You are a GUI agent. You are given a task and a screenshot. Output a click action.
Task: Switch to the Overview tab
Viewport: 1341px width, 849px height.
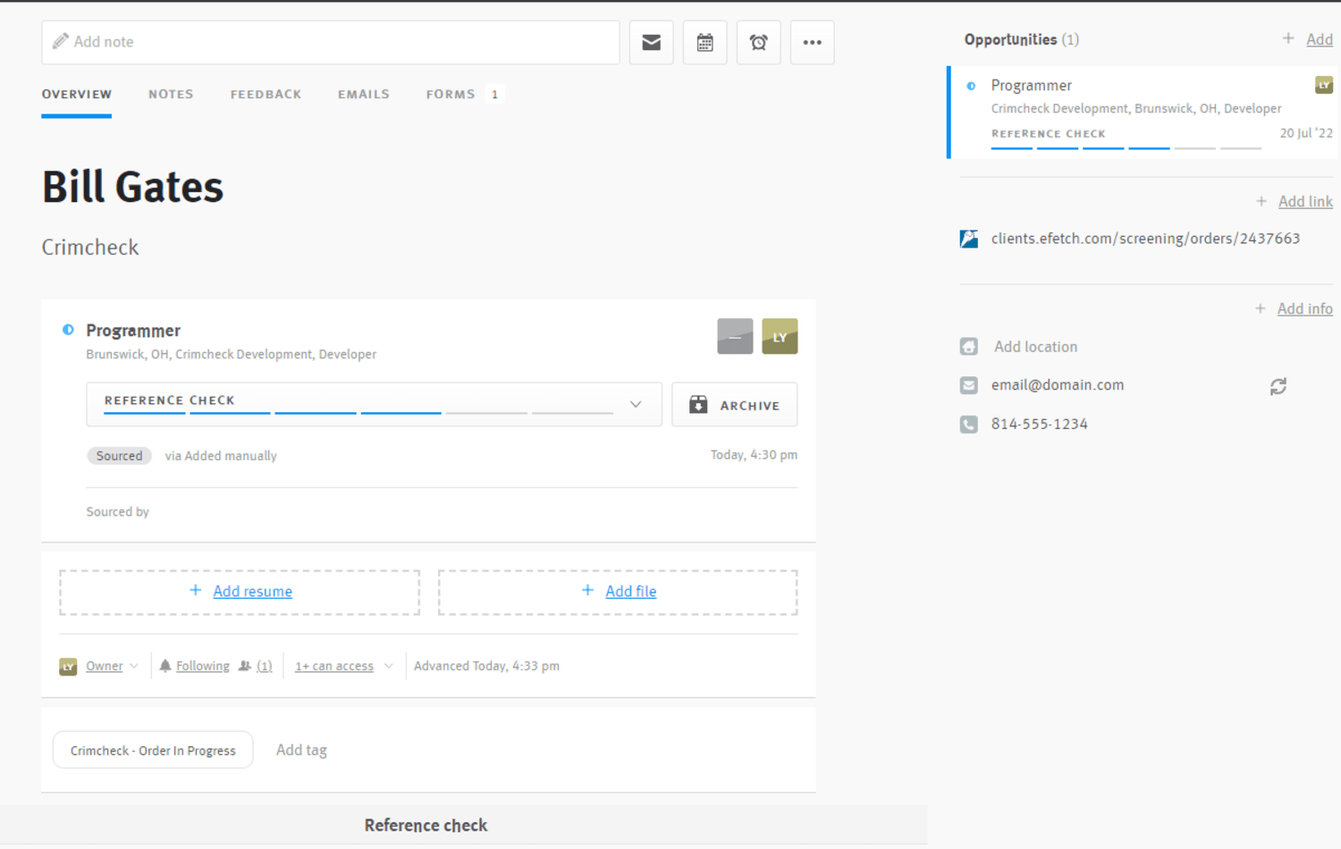pyautogui.click(x=77, y=94)
